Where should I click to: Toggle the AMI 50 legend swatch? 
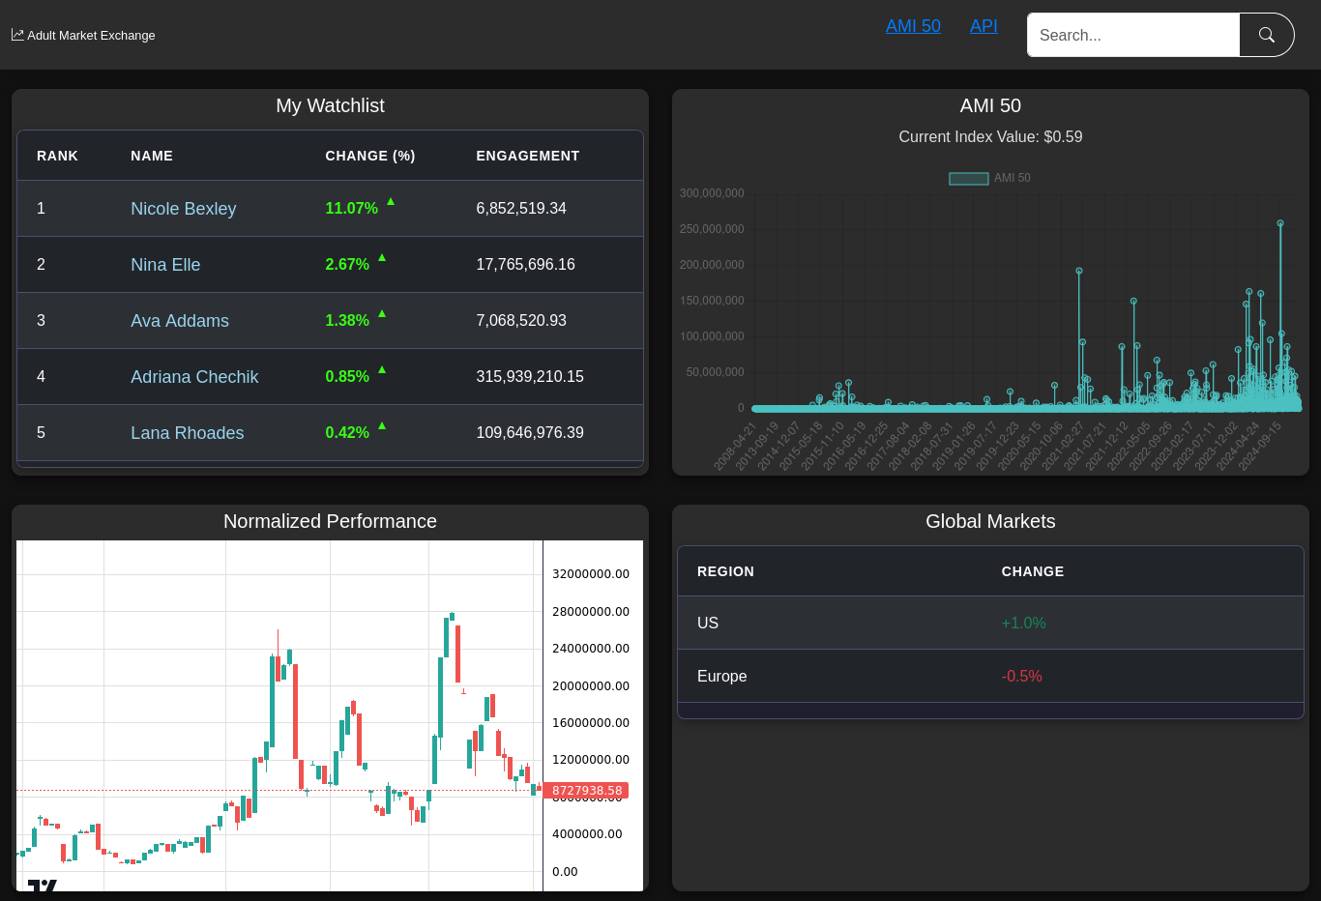tap(969, 178)
